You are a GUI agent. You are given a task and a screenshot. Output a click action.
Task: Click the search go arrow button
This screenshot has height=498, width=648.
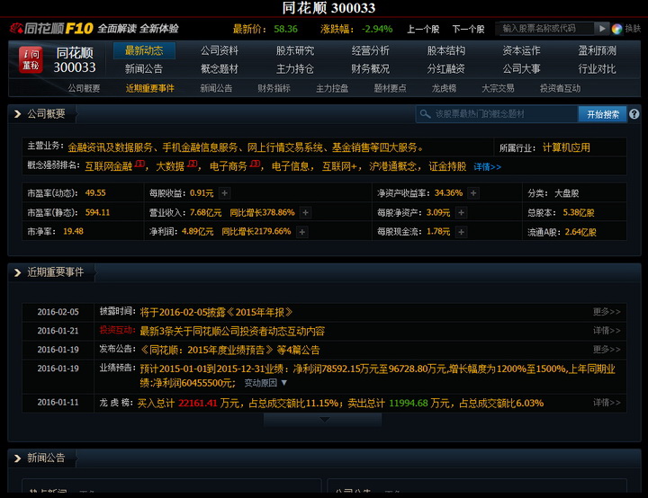(602, 29)
